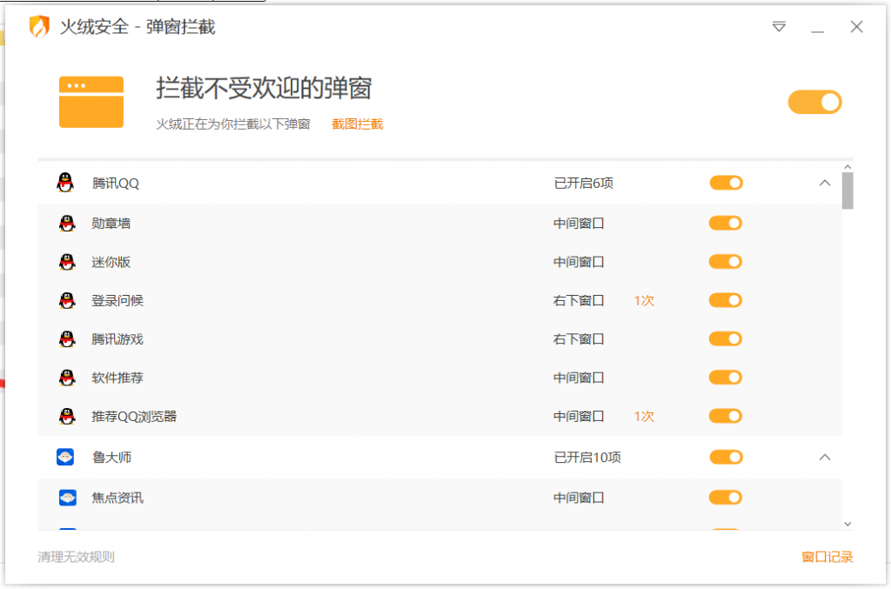This screenshot has height=589, width=891.
Task: Toggle the 推荐QQ浏览器 switch
Action: tap(726, 417)
